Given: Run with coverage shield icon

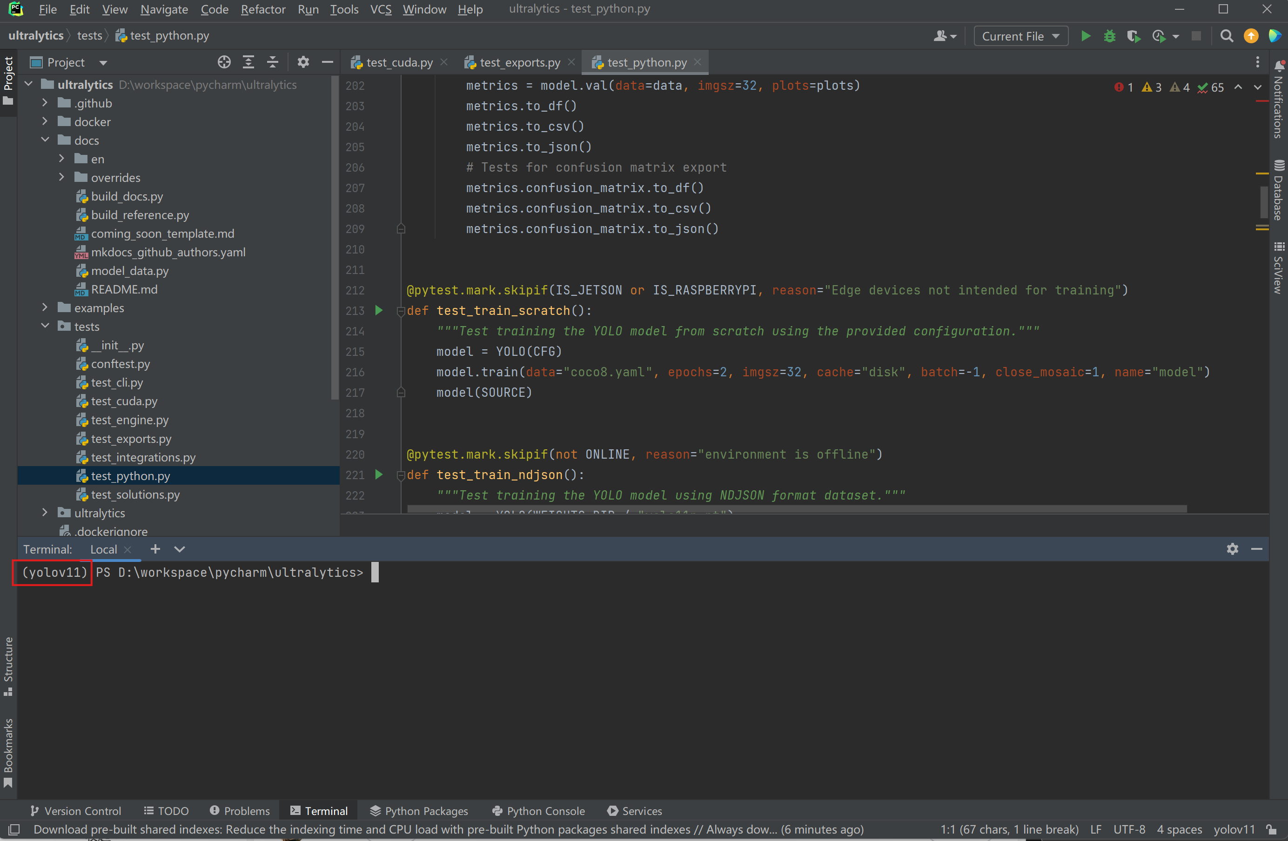Looking at the screenshot, I should [x=1133, y=36].
